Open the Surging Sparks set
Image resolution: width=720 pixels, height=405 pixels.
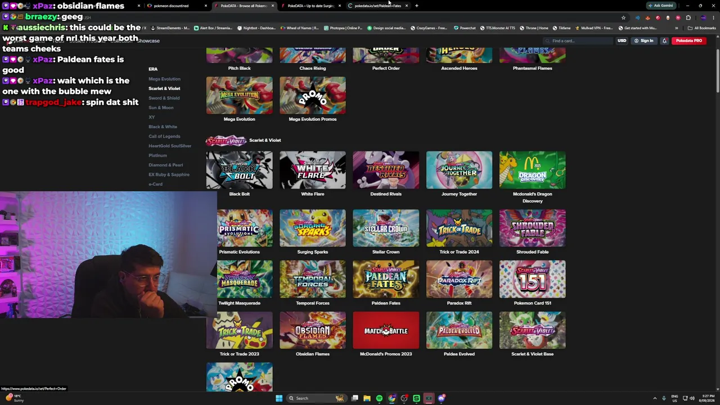pyautogui.click(x=313, y=228)
